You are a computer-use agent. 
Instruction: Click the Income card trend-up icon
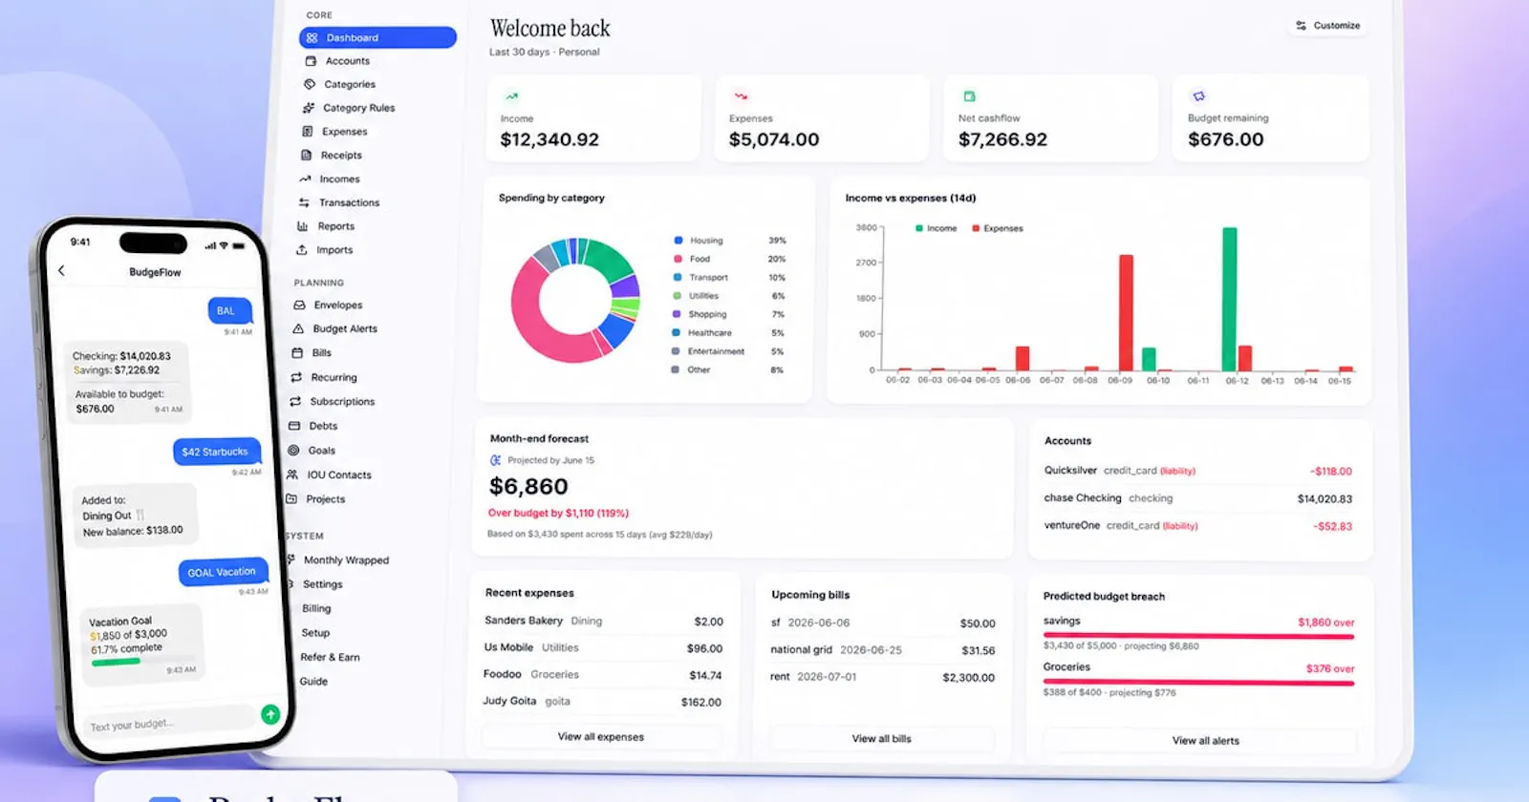(x=512, y=95)
